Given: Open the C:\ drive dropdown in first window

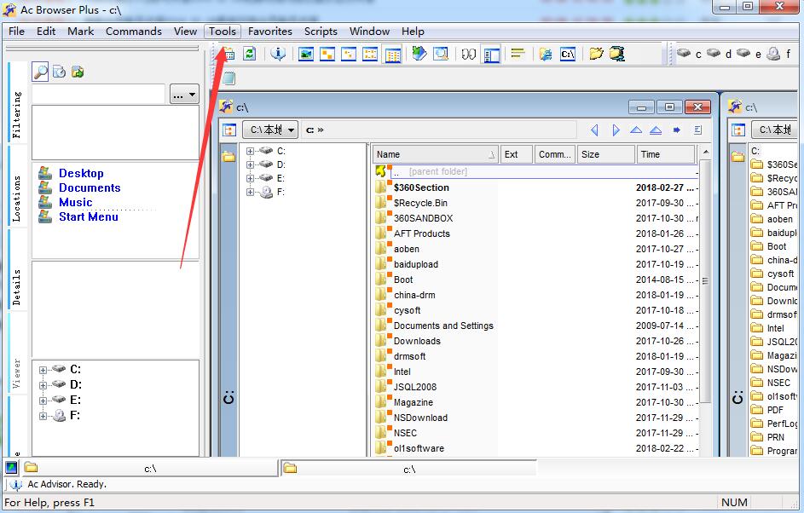Looking at the screenshot, I should coord(270,130).
